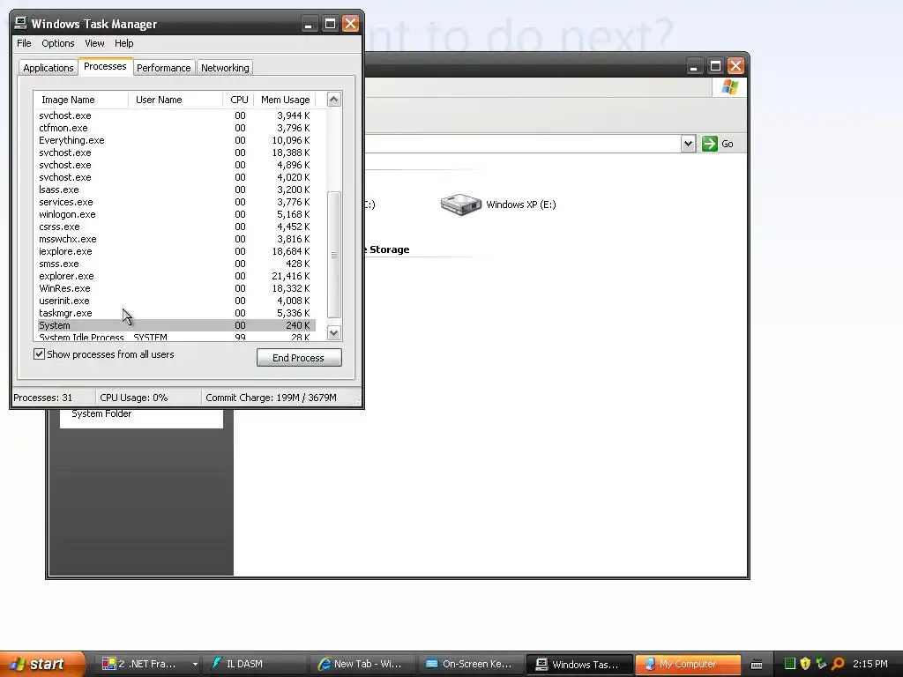Viewport: 903px width, 677px height.
Task: Select the Processes tab
Action: pos(105,66)
